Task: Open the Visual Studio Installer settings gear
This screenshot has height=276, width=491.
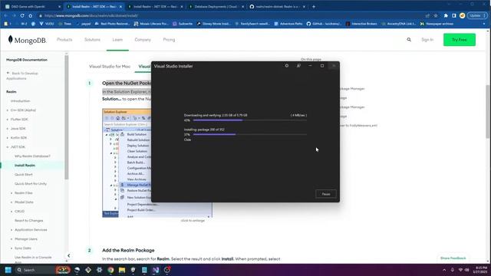Action: click(x=286, y=66)
